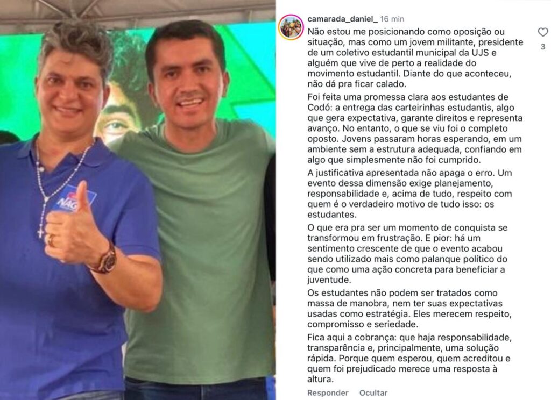Like the comment with the heart icon
The height and width of the screenshot is (400, 551).
[543, 32]
